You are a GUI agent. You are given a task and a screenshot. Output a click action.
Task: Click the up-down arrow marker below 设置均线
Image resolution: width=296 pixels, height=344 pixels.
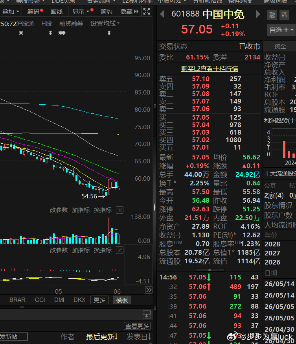click(x=109, y=33)
